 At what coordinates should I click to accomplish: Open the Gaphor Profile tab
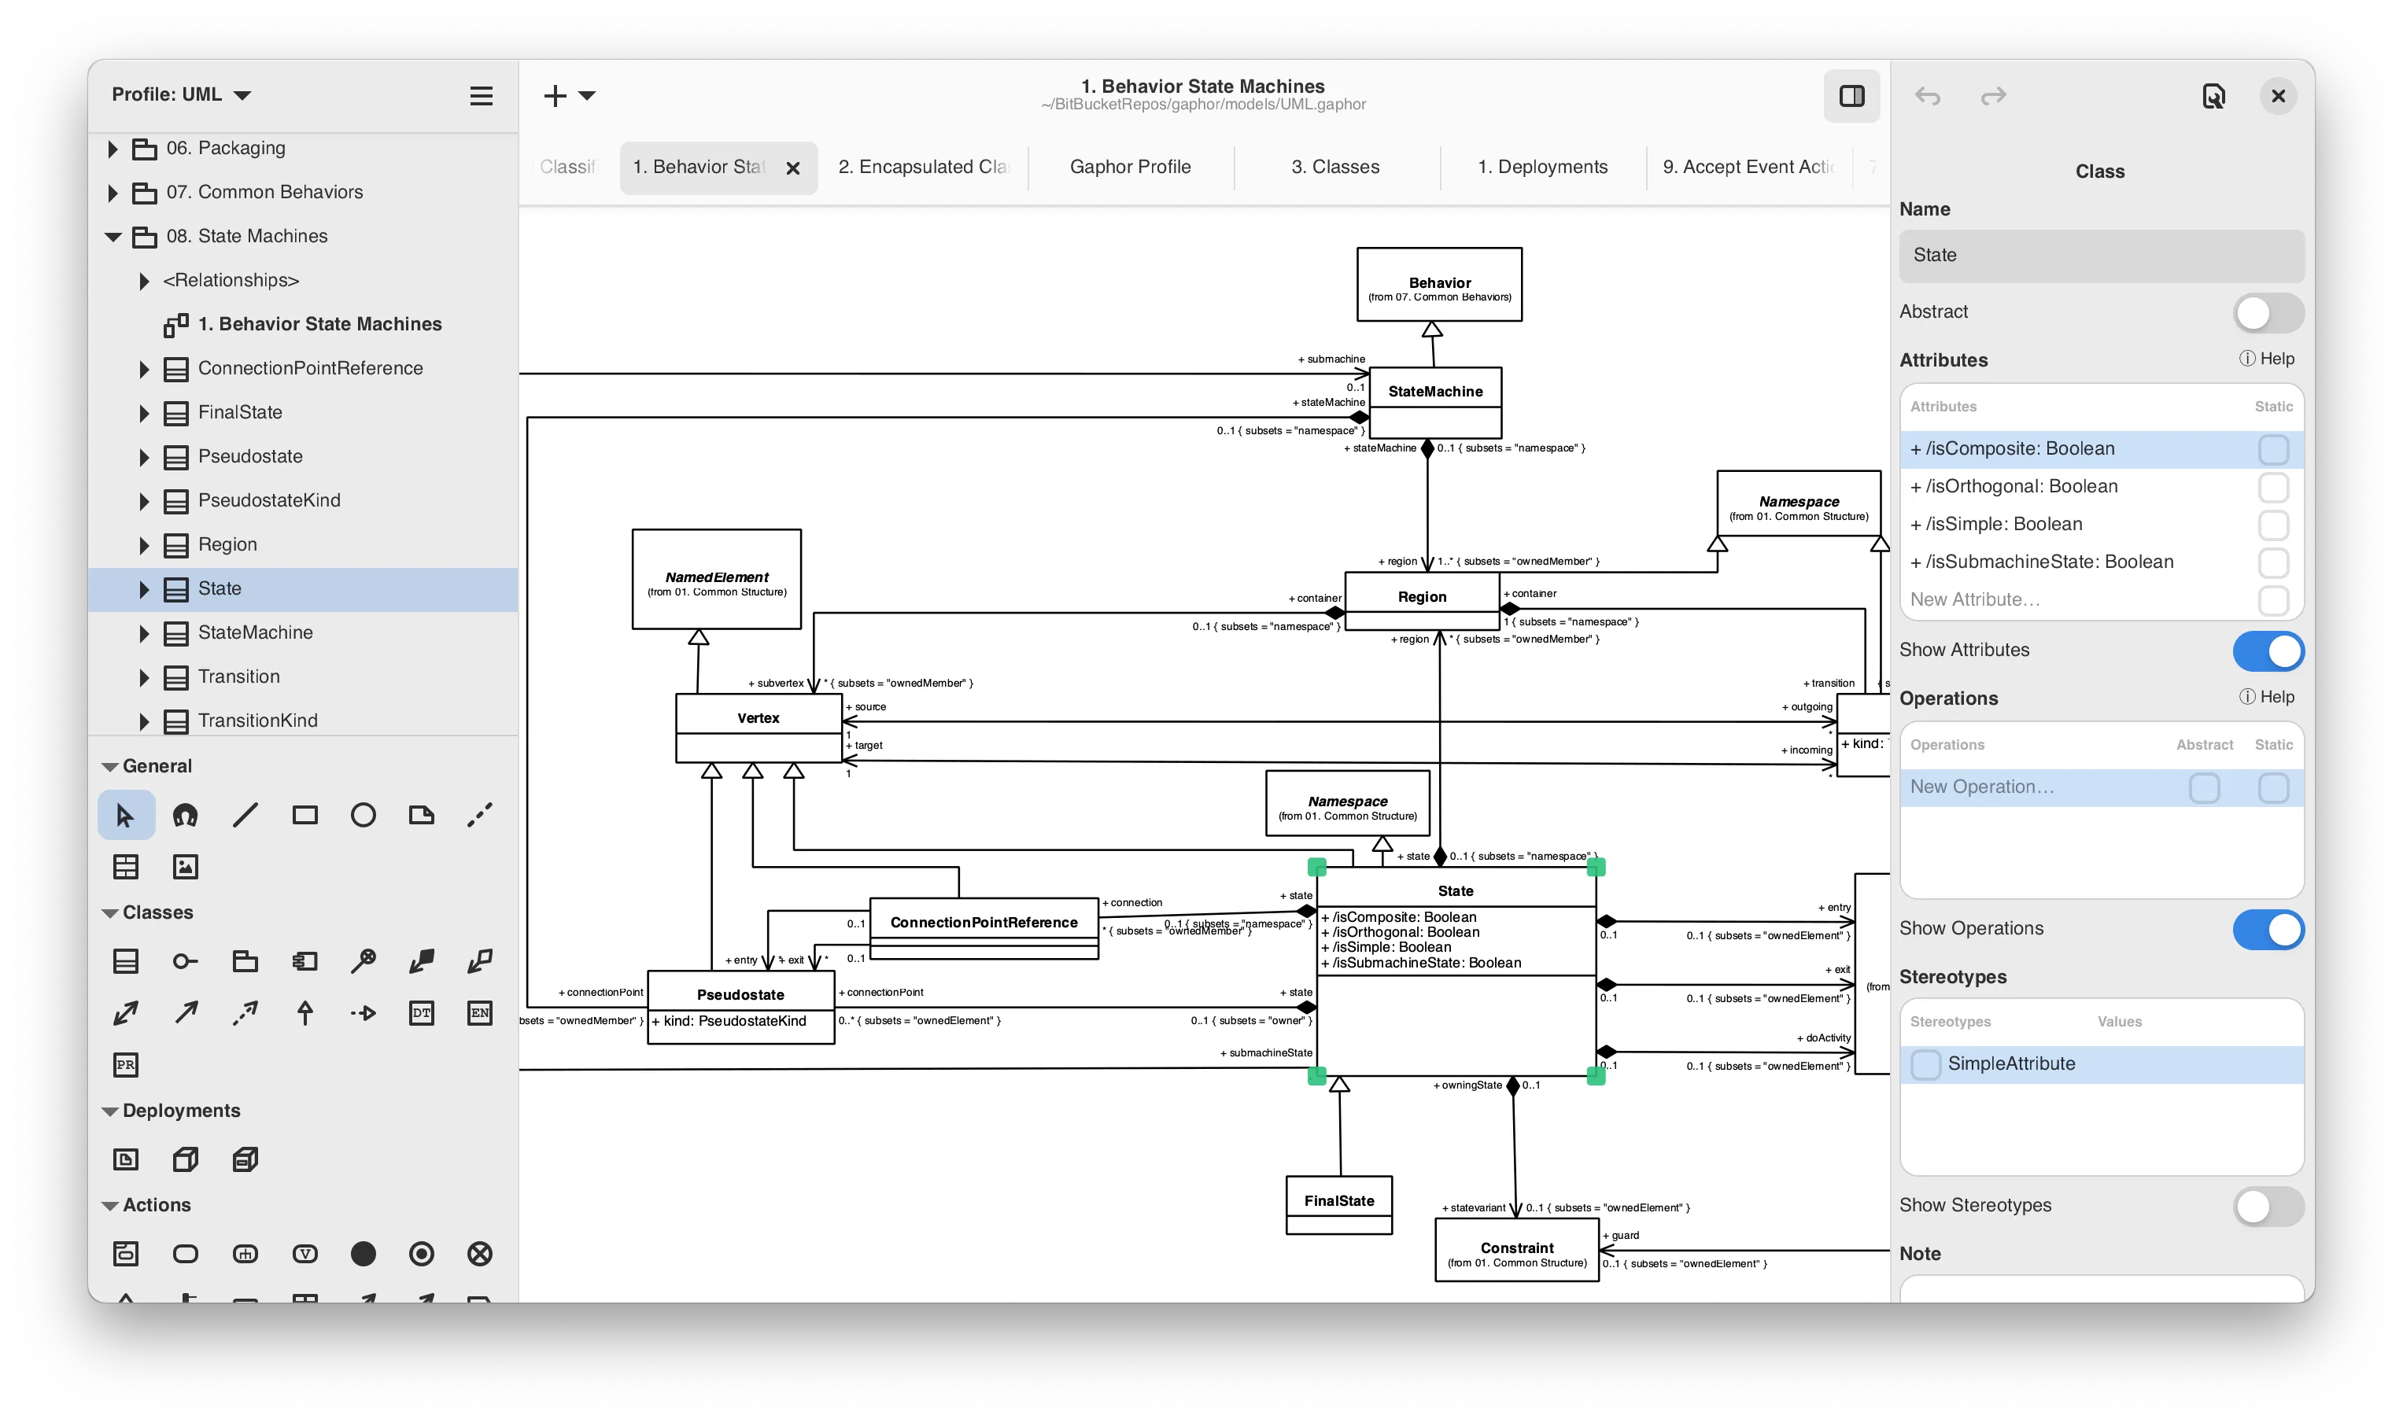(x=1129, y=168)
